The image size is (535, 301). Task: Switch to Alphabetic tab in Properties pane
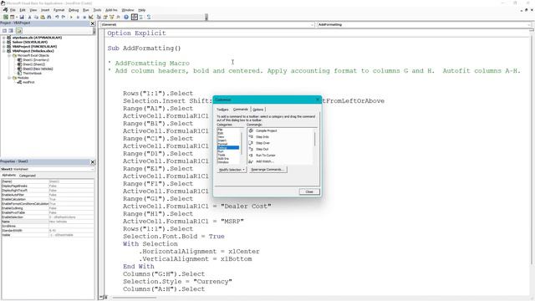pyautogui.click(x=9, y=176)
